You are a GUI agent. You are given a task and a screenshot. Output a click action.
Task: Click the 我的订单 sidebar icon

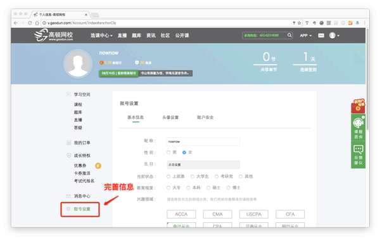pos(69,142)
